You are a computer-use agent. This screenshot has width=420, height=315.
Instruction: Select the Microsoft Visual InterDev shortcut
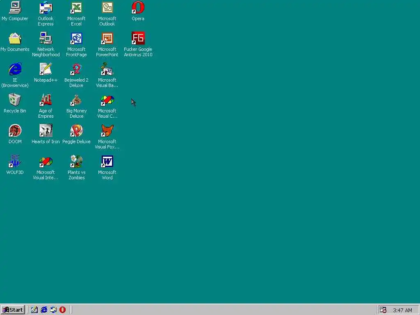point(46,168)
